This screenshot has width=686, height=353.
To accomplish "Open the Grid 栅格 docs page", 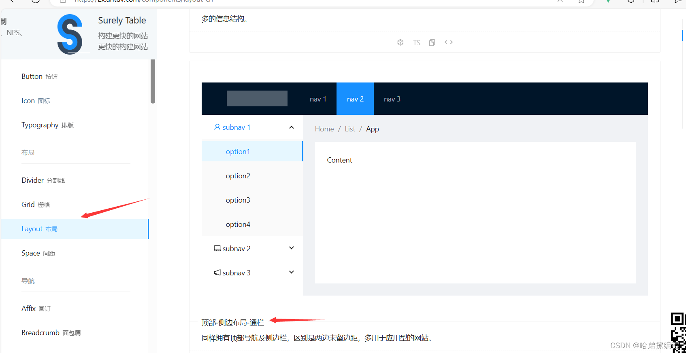I will coord(75,205).
